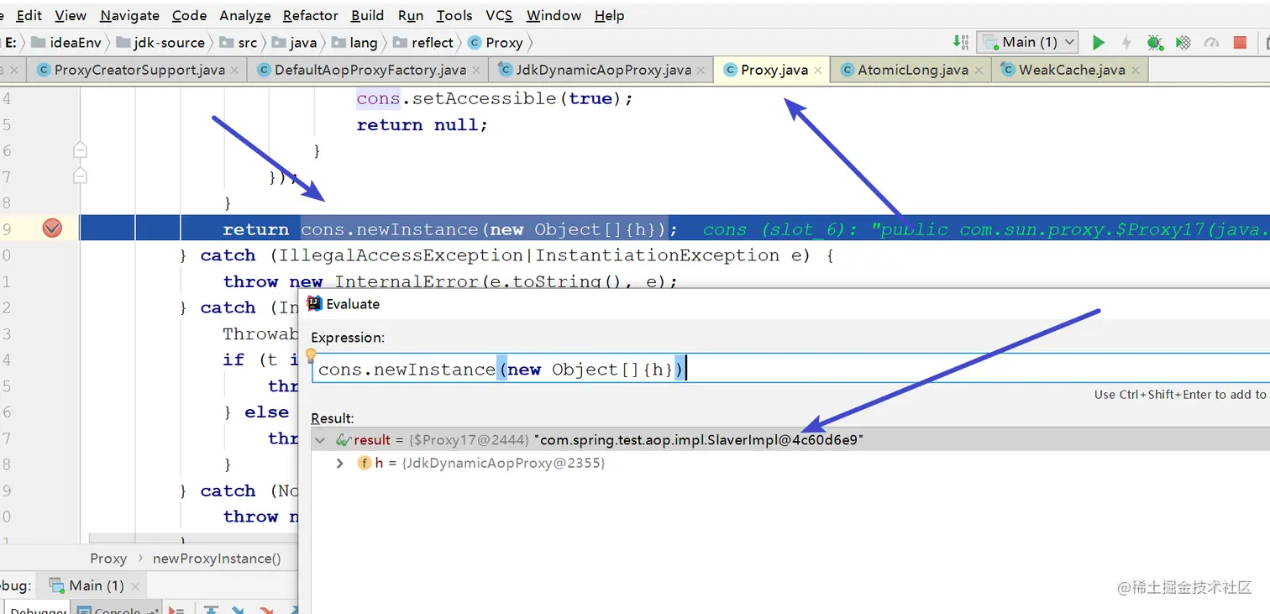1270x614 pixels.
Task: Click newProxyInstance() in the editor breadcrumb
Action: 217,559
